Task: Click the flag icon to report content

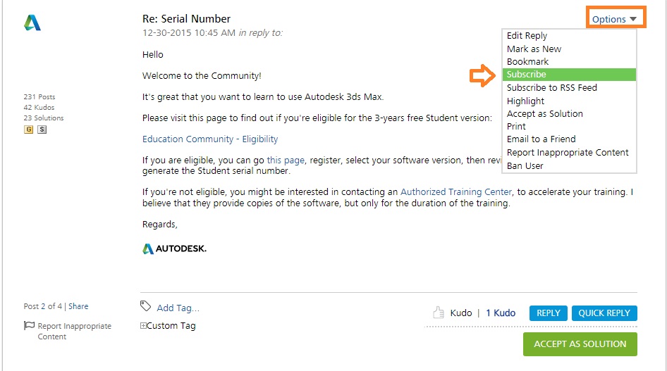Action: (29, 326)
